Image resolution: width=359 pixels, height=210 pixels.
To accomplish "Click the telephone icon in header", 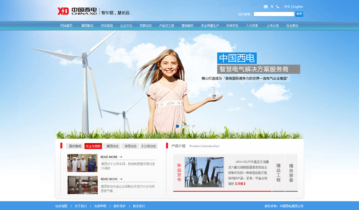I will (x=278, y=7).
